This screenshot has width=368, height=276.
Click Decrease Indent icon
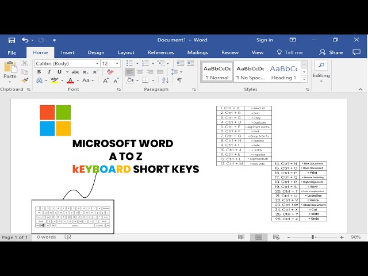coord(180,63)
